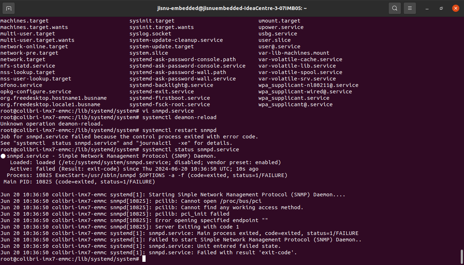This screenshot has width=464, height=265.
Task: Click the 'Error opening specified endpoint' log line
Action: pos(212,220)
